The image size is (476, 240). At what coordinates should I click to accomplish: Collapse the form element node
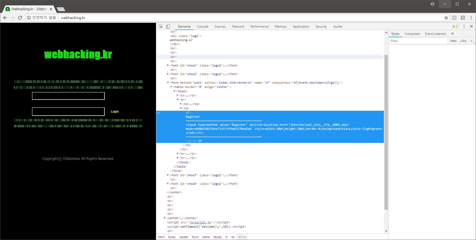[168, 83]
